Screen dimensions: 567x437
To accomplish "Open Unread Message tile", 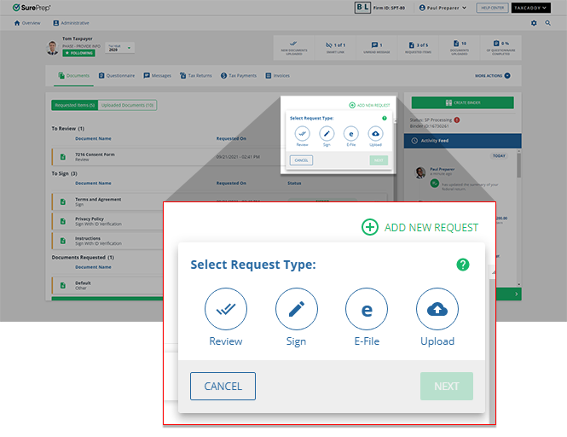I will [376, 48].
